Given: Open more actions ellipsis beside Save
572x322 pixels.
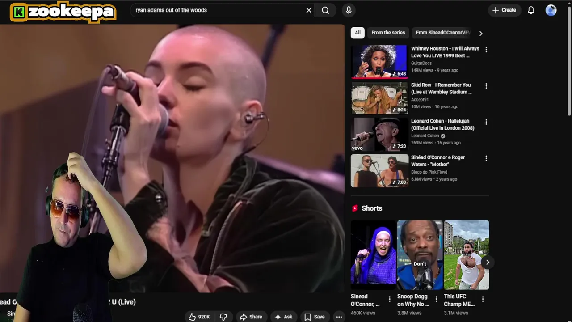Looking at the screenshot, I should click(x=339, y=317).
